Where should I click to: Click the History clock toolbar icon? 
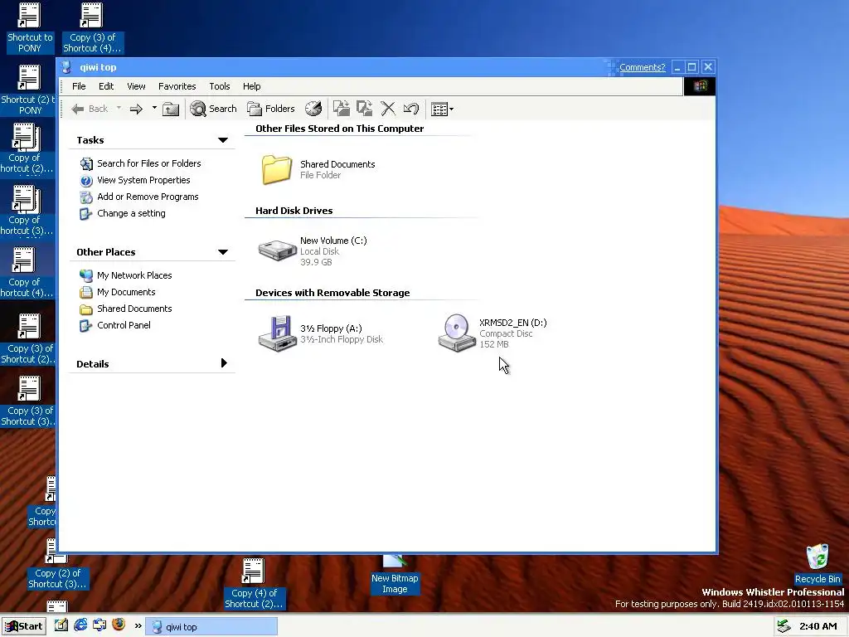pyautogui.click(x=313, y=109)
